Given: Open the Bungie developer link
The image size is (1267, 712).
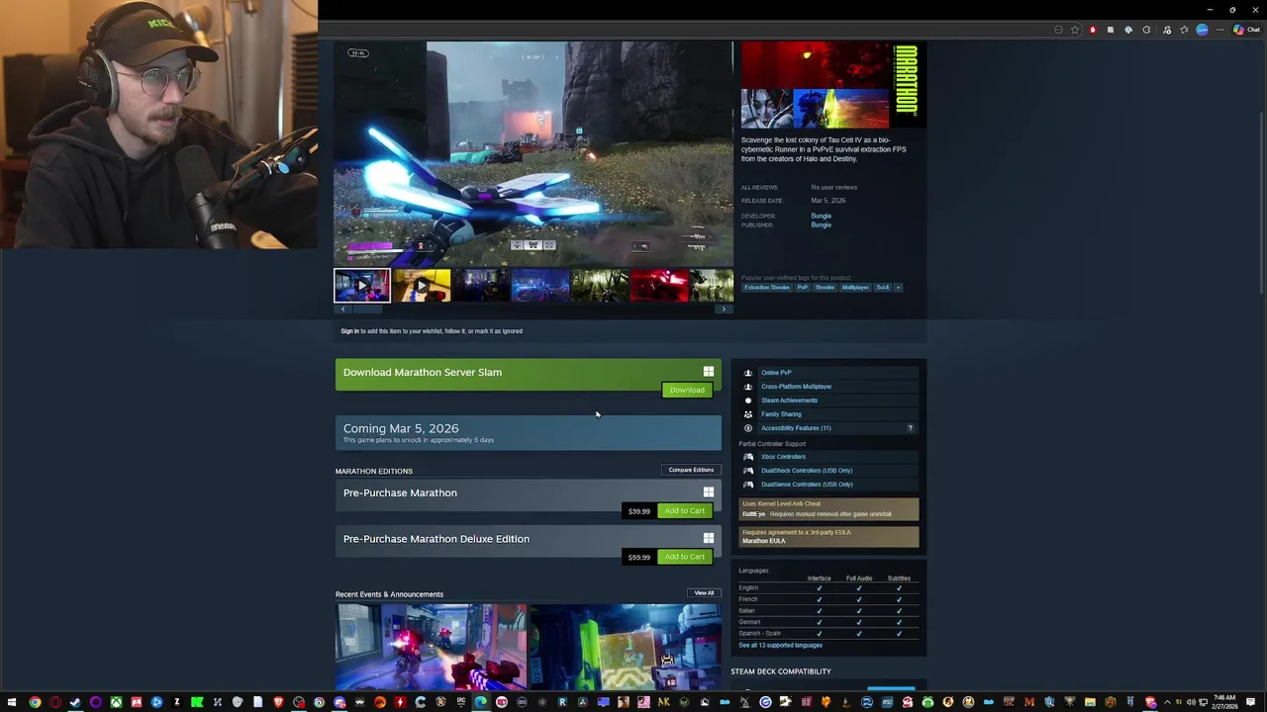Looking at the screenshot, I should tap(821, 216).
